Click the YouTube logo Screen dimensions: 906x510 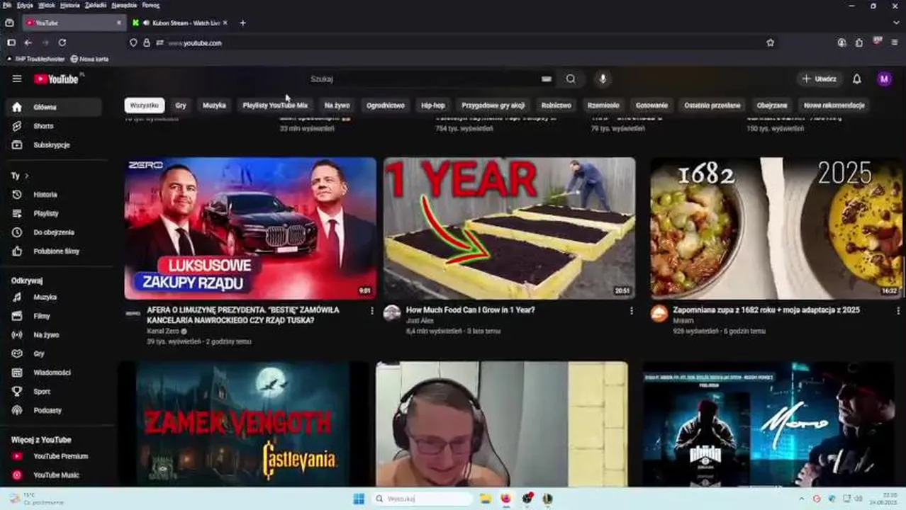57,79
